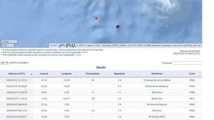The image size is (214, 120).
Task: Open the Leaflet link in map attribution
Action: click(53, 45)
